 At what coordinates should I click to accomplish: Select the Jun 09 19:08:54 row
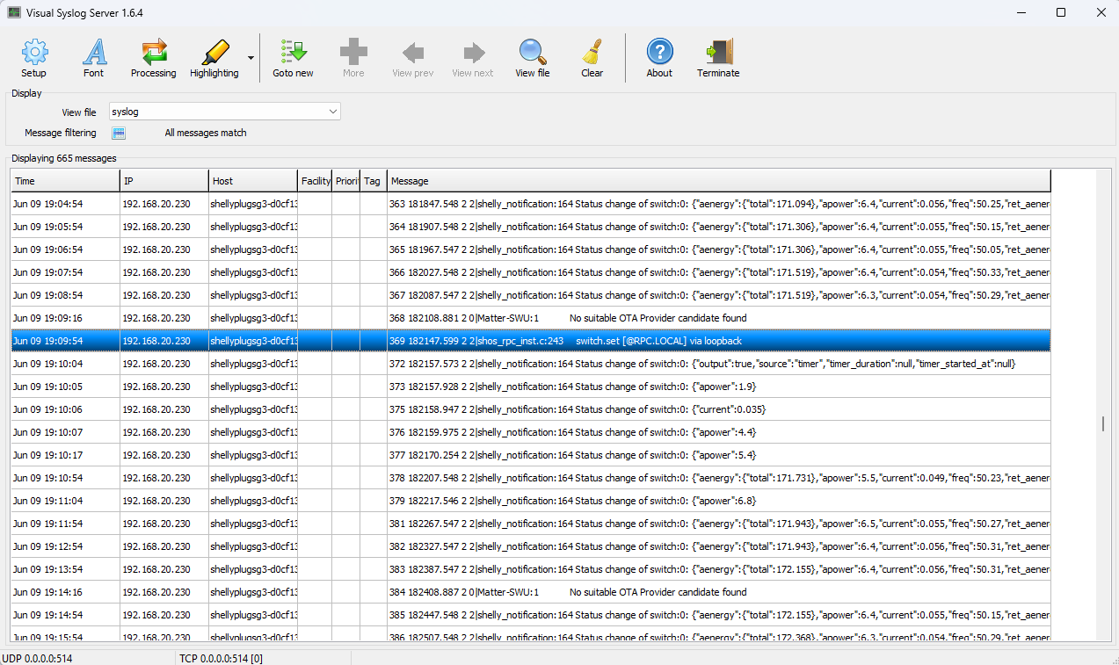point(531,295)
